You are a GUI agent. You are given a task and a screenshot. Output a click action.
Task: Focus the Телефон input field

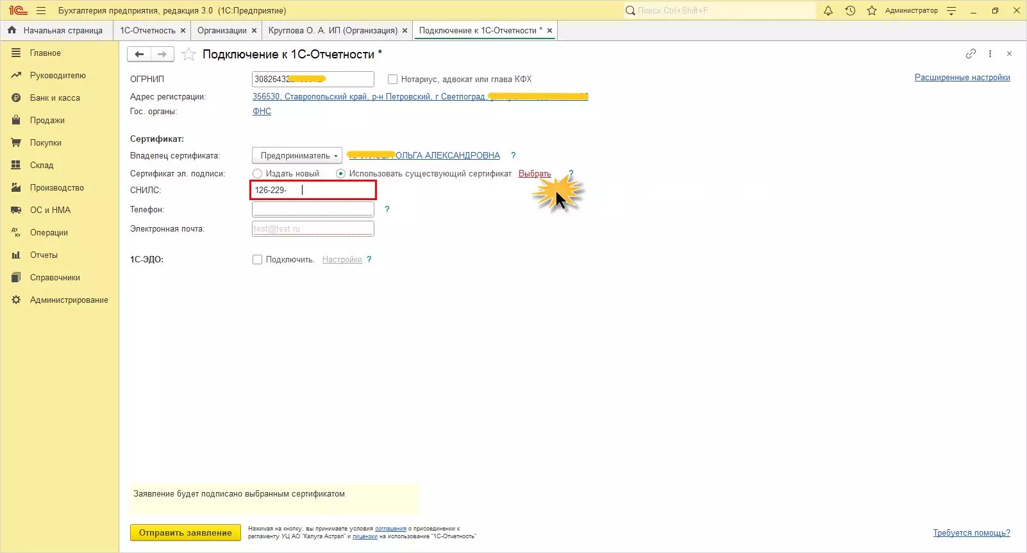click(313, 209)
